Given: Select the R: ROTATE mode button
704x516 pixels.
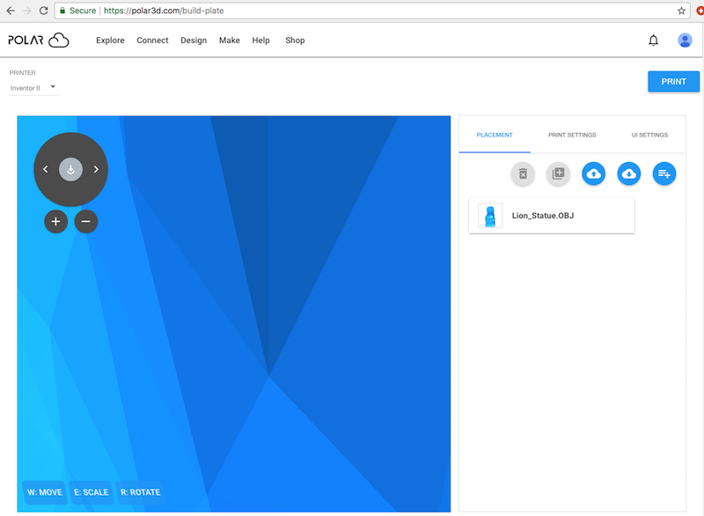Looking at the screenshot, I should 140,492.
